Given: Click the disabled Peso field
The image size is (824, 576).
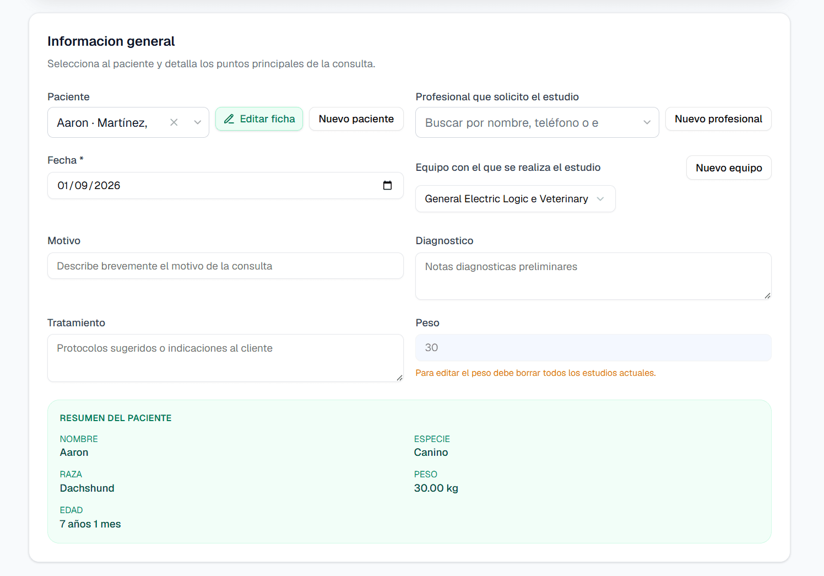Looking at the screenshot, I should pos(593,348).
